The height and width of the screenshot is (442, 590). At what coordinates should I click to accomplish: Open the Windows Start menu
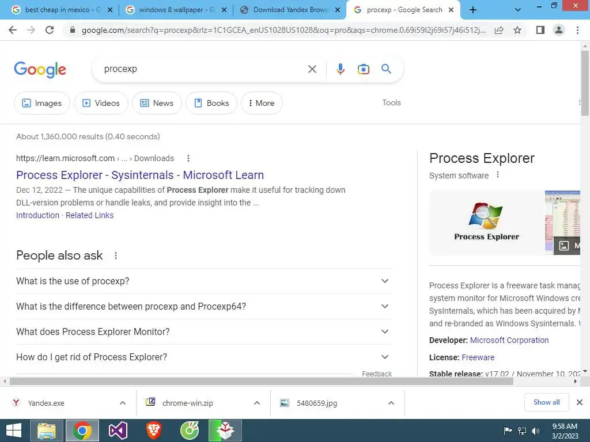click(x=14, y=430)
